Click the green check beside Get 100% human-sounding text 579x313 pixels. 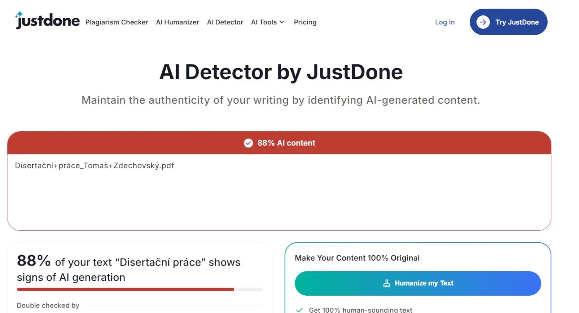pyautogui.click(x=300, y=310)
